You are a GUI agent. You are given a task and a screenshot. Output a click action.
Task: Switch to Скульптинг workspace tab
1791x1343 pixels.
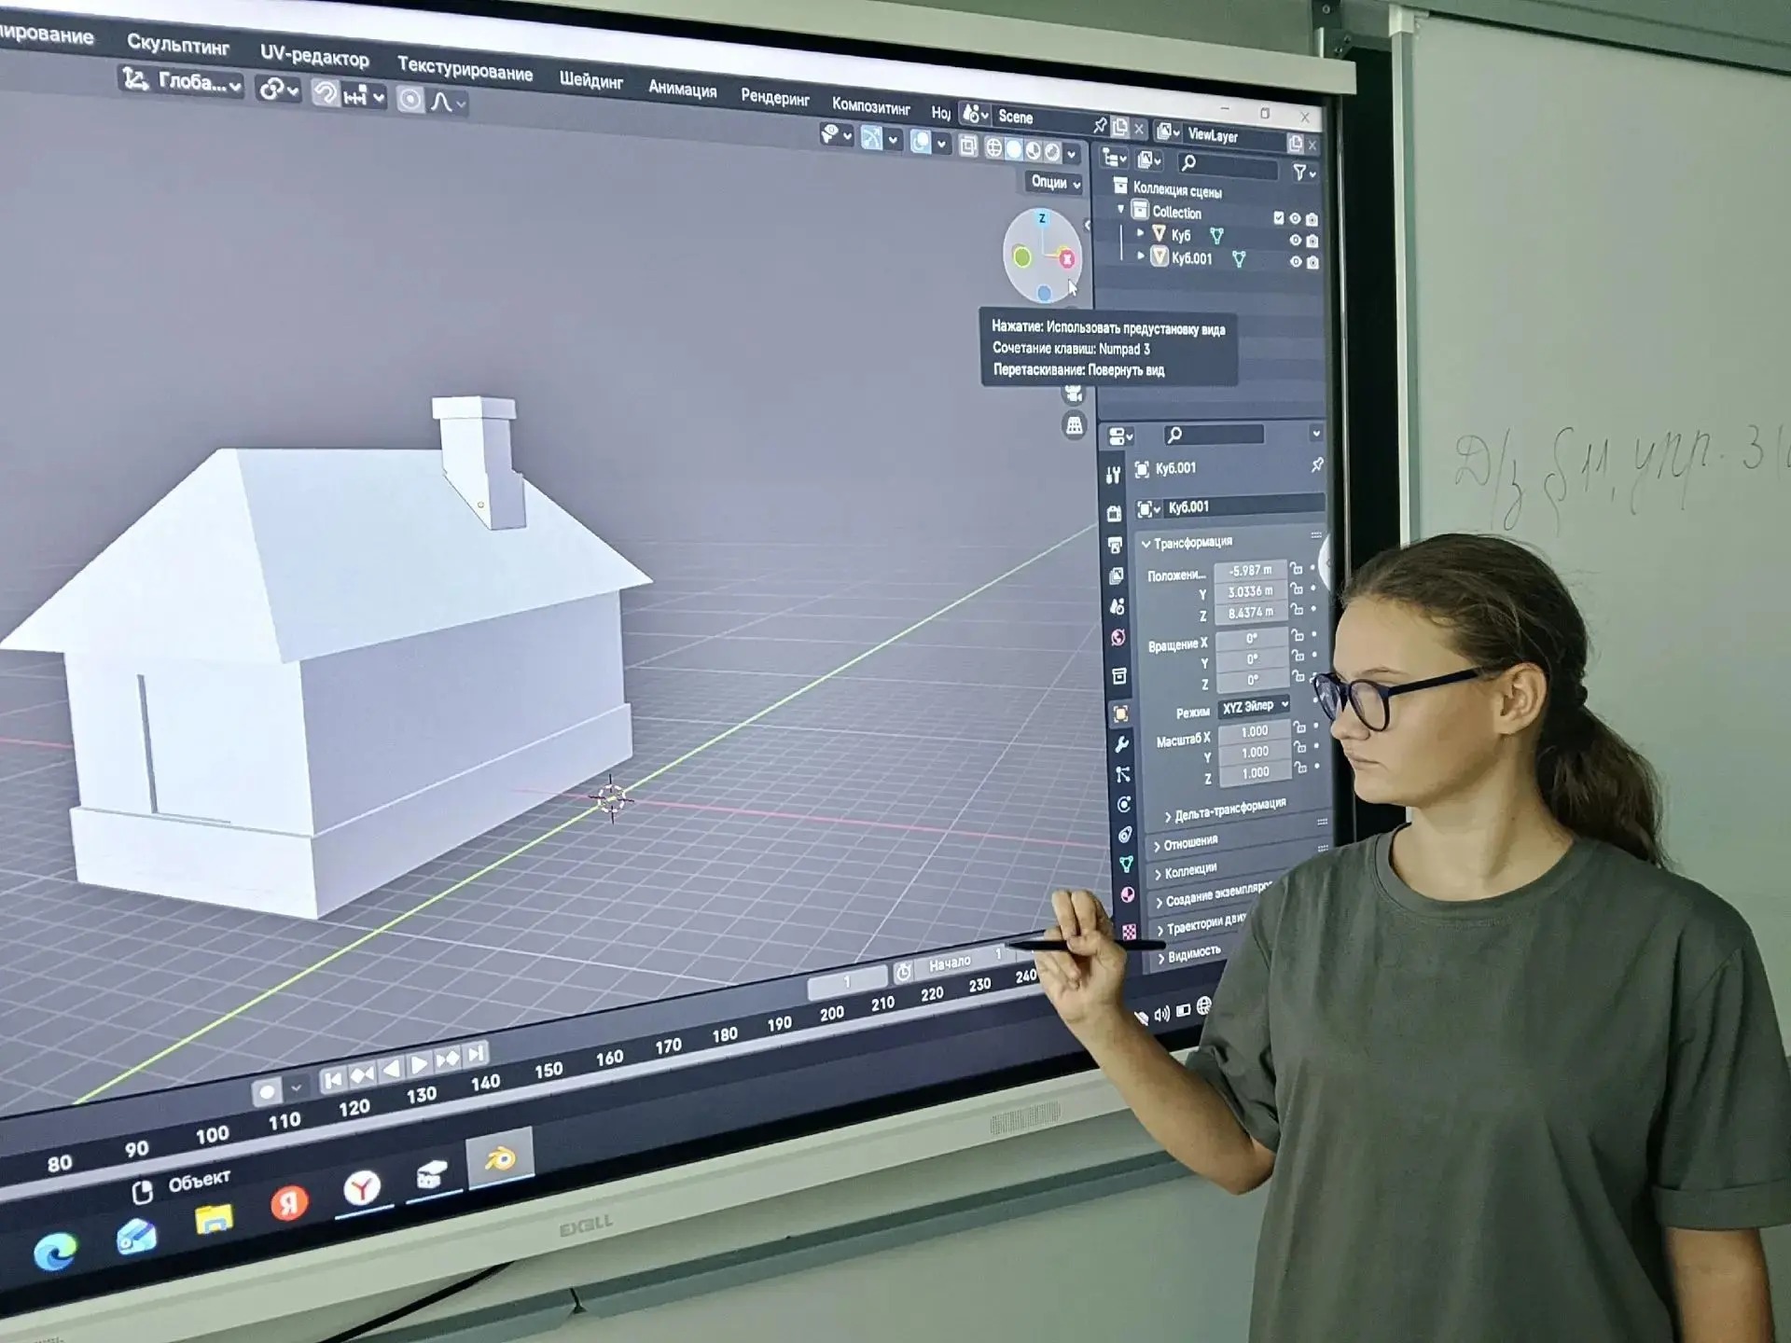[x=177, y=44]
